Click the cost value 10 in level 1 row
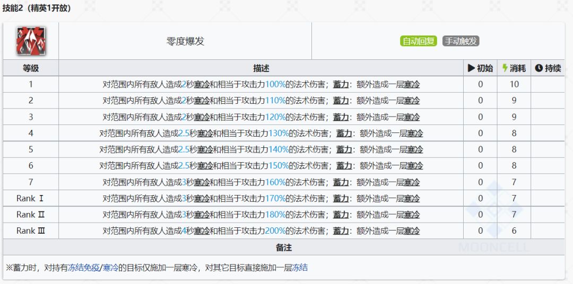This screenshot has height=284, width=573. [x=514, y=84]
